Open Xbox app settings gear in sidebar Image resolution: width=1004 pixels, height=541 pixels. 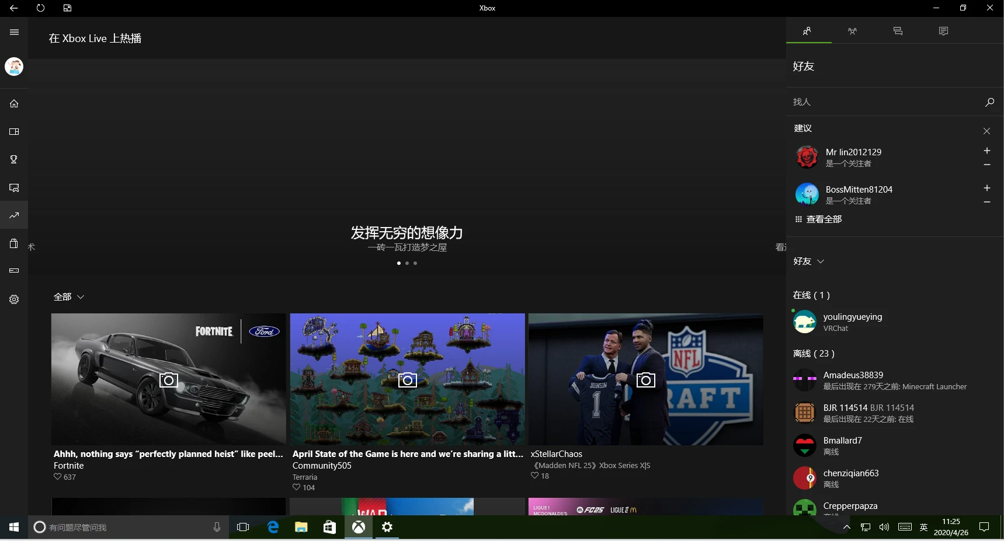click(x=14, y=299)
